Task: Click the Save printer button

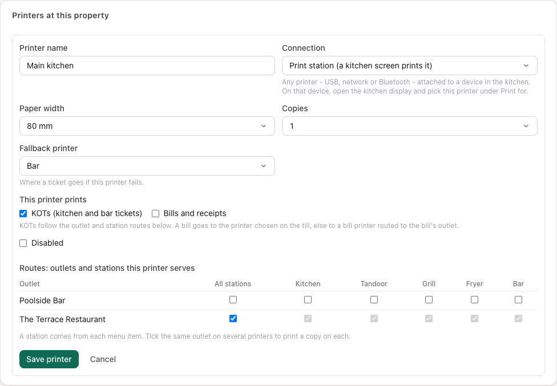Action: (49, 359)
